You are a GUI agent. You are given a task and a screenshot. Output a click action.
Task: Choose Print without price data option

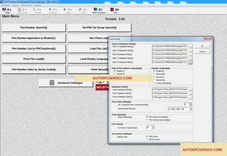tap(147, 120)
